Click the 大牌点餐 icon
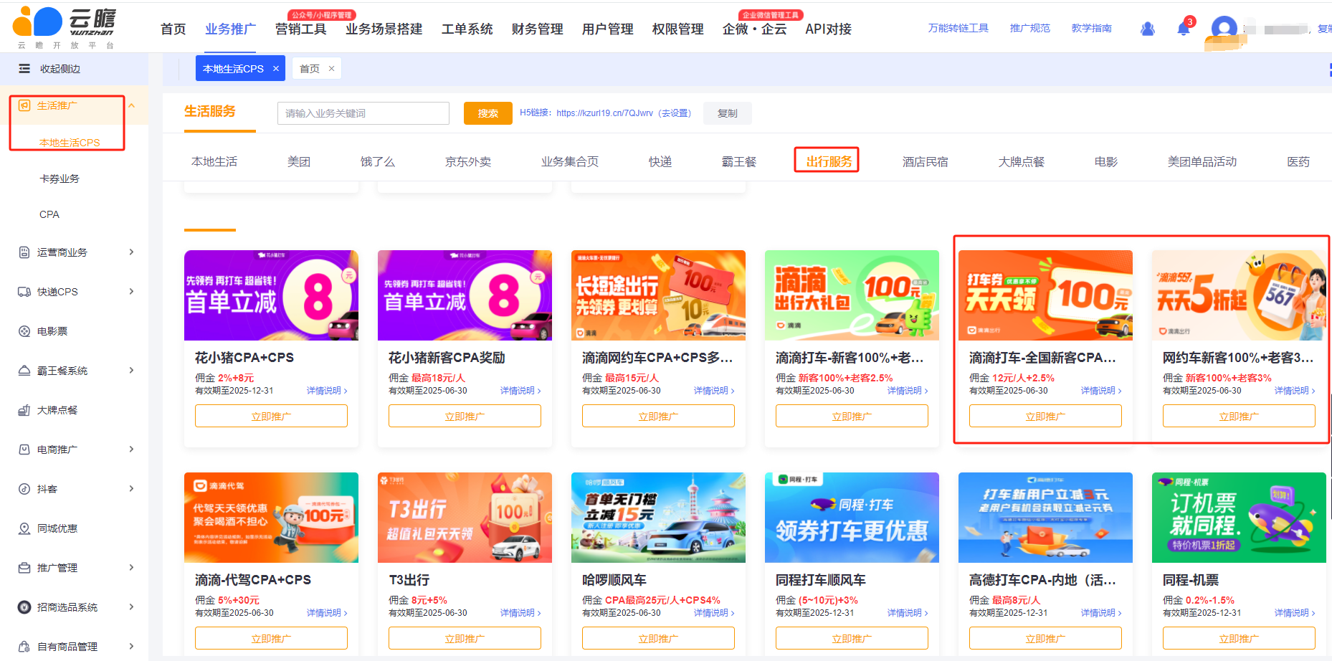 tap(24, 410)
